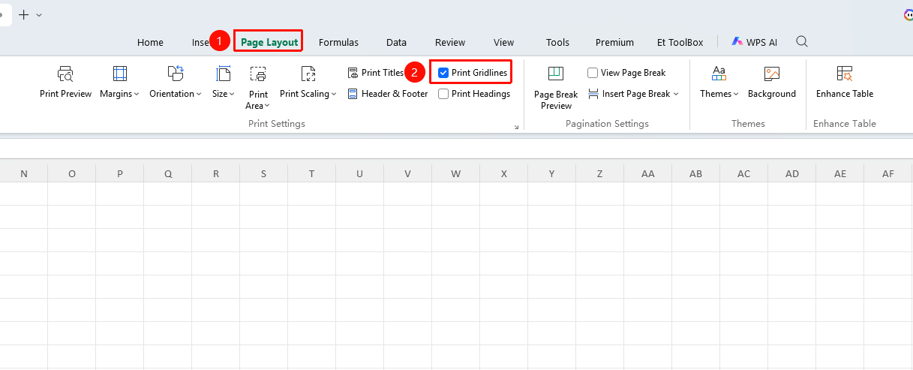Expand the Orientation dropdown arrow
Image resolution: width=913 pixels, height=370 pixels.
199,95
